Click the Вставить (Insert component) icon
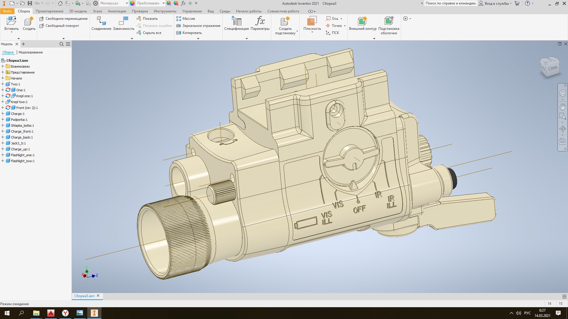The height and width of the screenshot is (319, 568). coord(11,22)
